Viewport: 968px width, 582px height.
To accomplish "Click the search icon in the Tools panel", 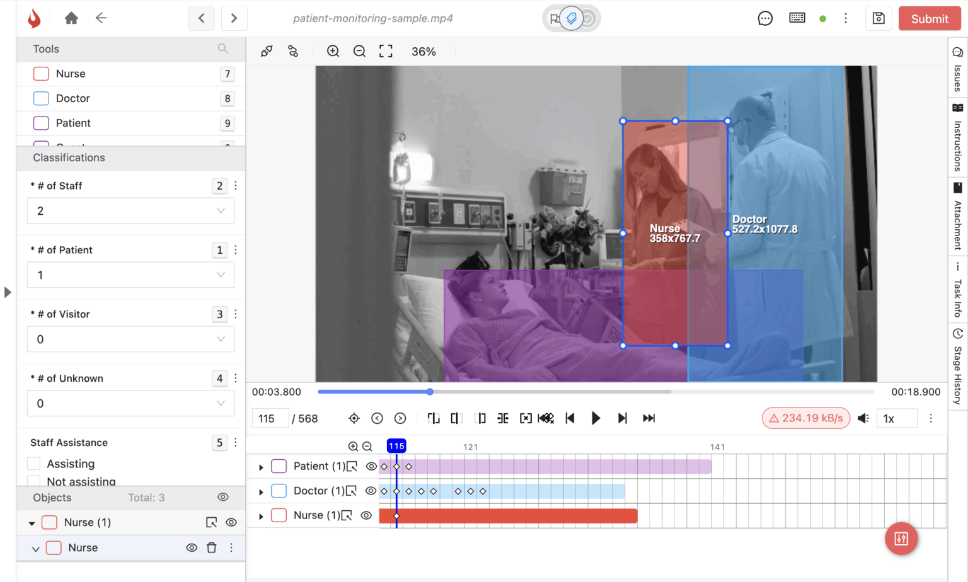I will (x=223, y=48).
